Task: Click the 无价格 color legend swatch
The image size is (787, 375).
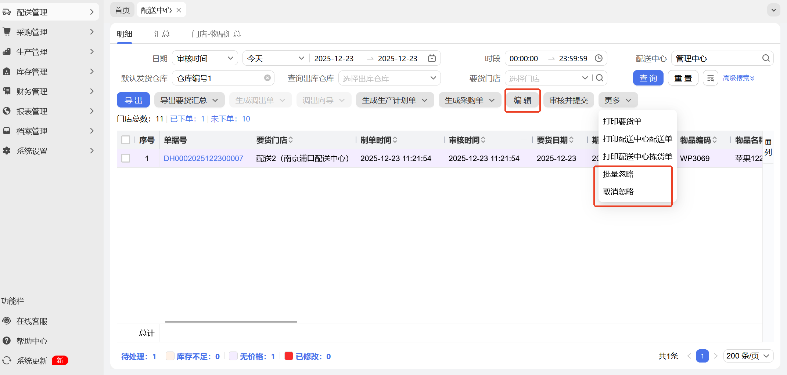Action: click(233, 356)
